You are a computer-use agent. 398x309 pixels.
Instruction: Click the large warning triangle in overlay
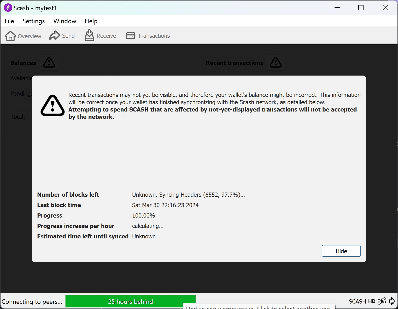click(52, 106)
